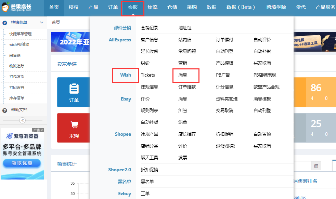Click the 领取优惠 button in the ad

point(22,163)
